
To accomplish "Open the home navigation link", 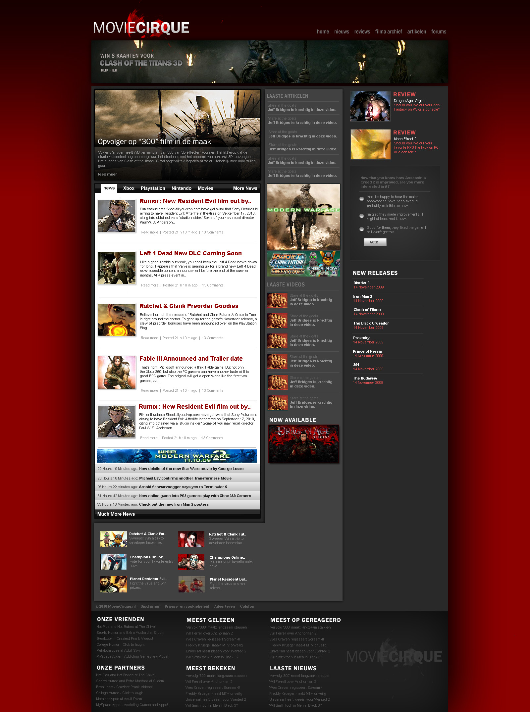I will [323, 32].
